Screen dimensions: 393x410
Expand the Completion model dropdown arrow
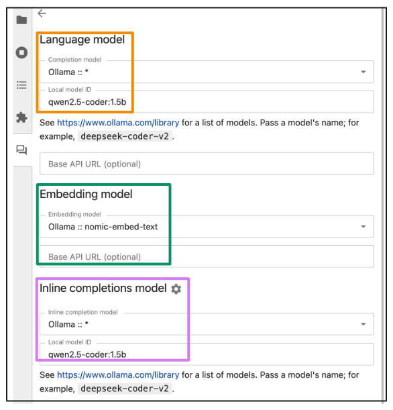point(363,72)
